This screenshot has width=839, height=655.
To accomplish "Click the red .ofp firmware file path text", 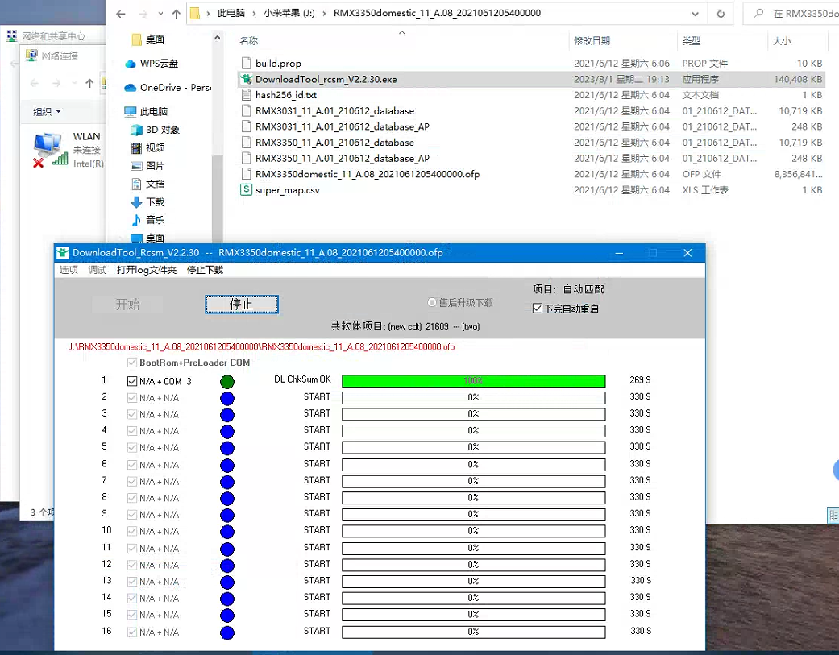I will click(x=261, y=347).
